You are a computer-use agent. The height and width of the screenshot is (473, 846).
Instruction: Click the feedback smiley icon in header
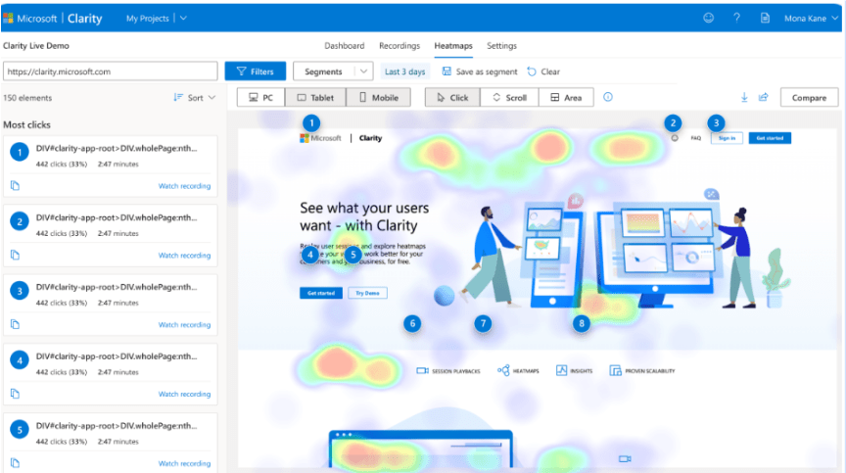[x=708, y=18]
